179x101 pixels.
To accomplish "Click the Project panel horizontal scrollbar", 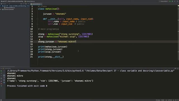I will click(8, 67).
